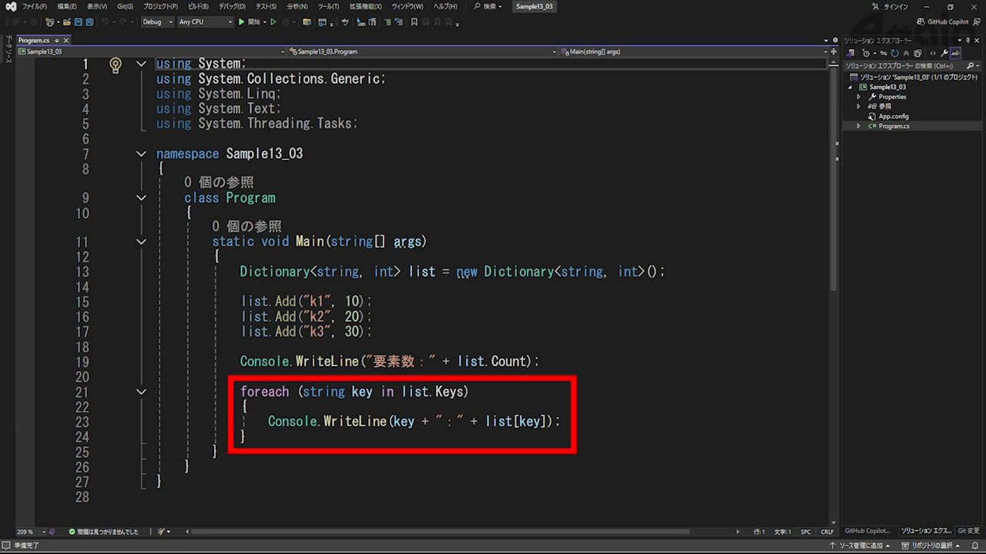The height and width of the screenshot is (554, 986).
Task: Click the 0 個の参照 link above Main
Action: 246,226
